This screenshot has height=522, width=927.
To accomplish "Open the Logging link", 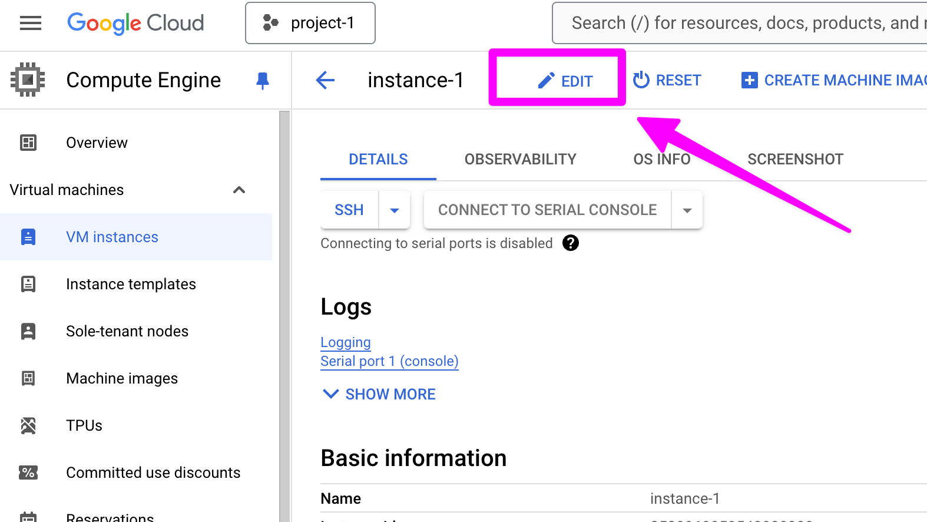I will point(346,342).
